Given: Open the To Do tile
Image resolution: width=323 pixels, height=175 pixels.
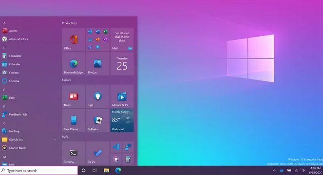Looking at the screenshot, I should (x=98, y=154).
